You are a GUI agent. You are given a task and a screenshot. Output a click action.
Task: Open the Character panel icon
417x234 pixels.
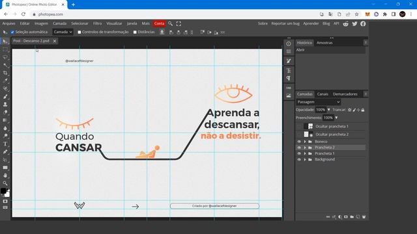pos(289,71)
